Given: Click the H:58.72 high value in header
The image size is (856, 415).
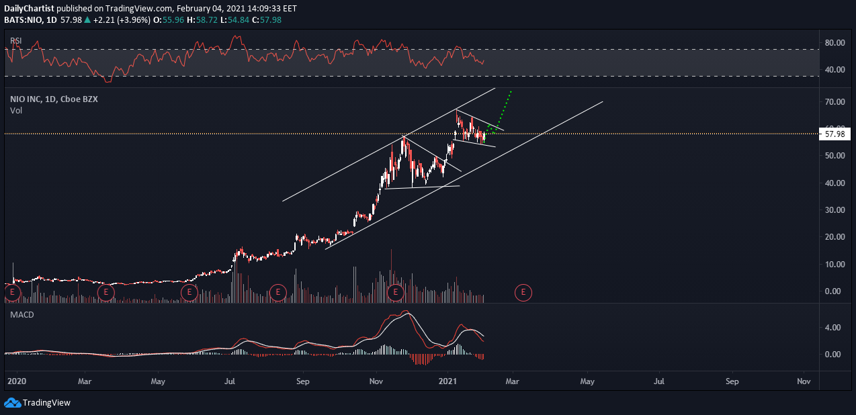Looking at the screenshot, I should [204, 20].
